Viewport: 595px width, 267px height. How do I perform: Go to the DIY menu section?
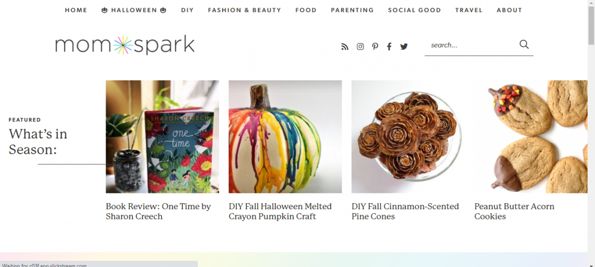click(x=187, y=10)
